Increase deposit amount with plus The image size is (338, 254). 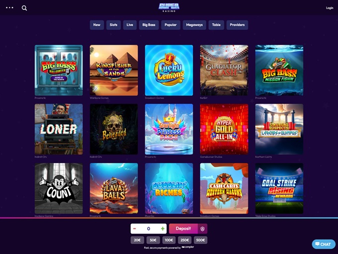pyautogui.click(x=163, y=229)
